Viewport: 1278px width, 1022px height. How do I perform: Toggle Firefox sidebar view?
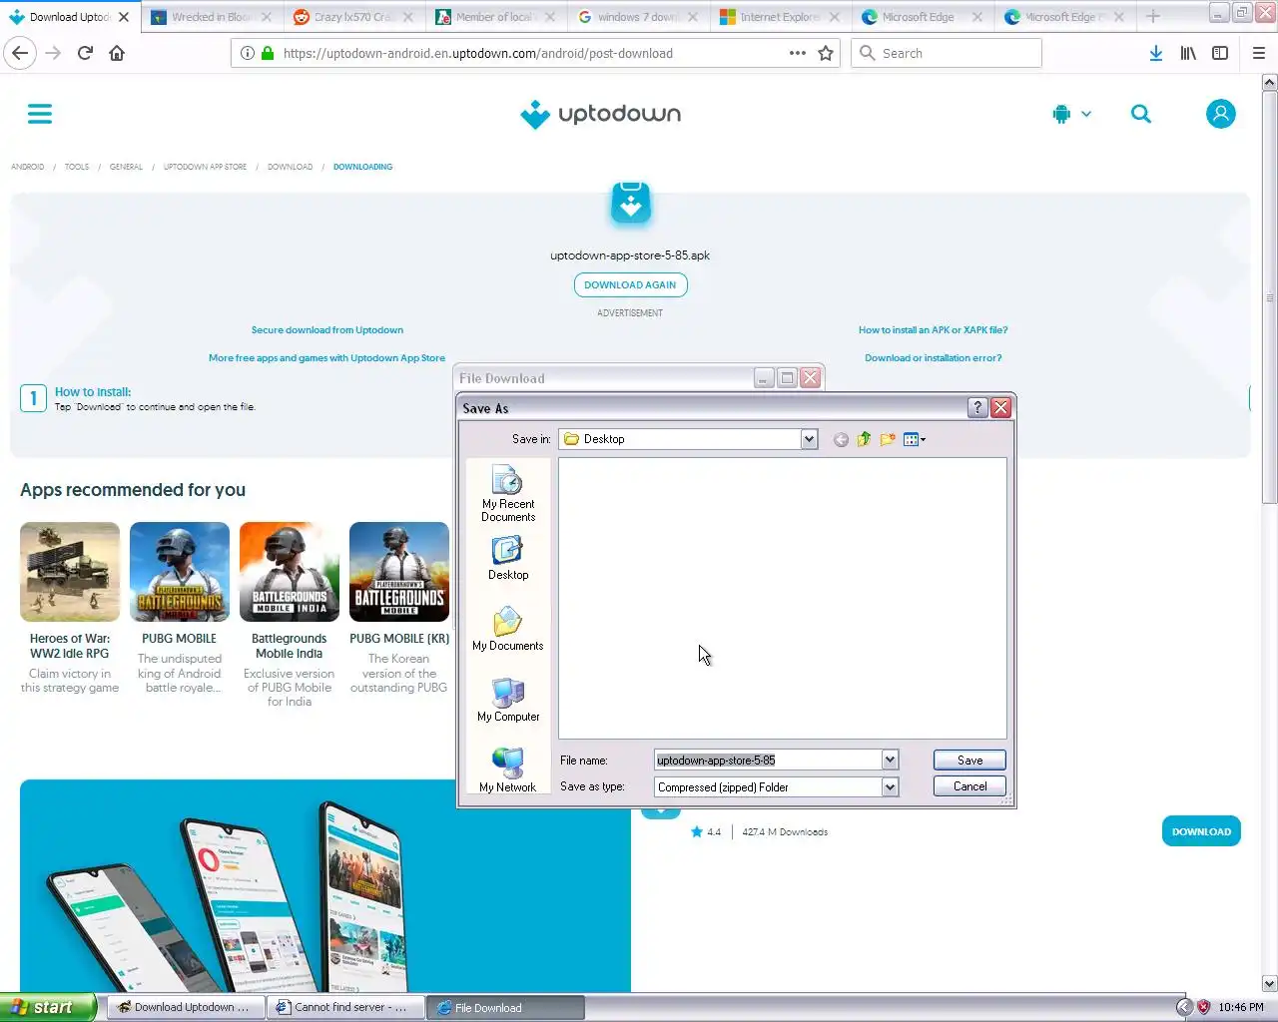point(1220,53)
